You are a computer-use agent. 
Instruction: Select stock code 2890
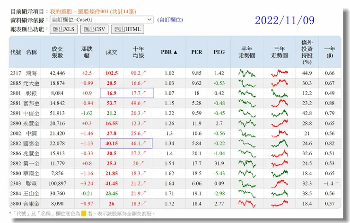coord(16,124)
